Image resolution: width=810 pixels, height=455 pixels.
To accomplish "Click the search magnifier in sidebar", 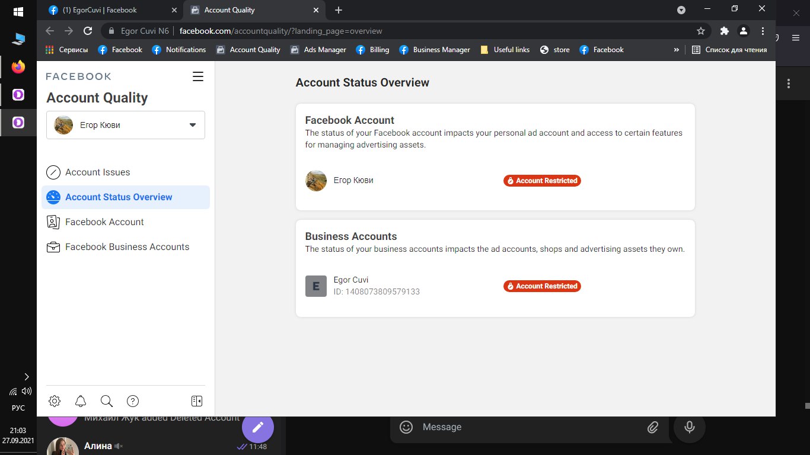I will pos(107,401).
